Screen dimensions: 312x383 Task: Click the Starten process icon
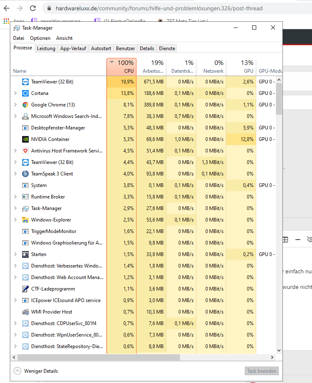(25, 254)
